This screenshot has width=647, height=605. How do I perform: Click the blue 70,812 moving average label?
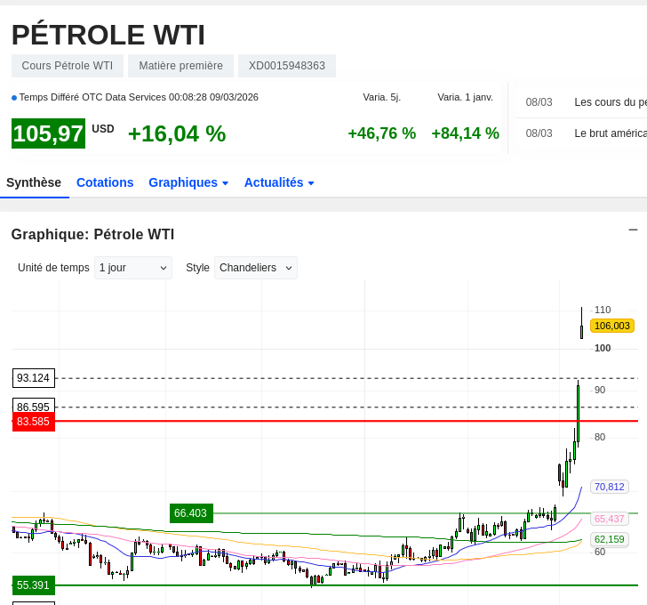[x=610, y=487]
